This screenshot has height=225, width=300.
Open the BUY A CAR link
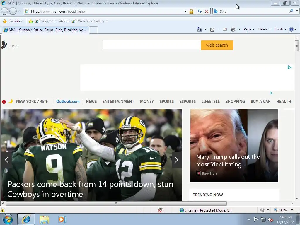coord(260,101)
